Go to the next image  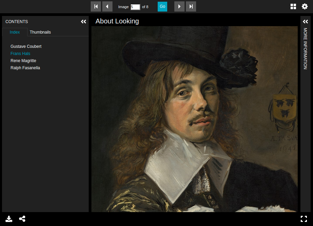tap(179, 6)
